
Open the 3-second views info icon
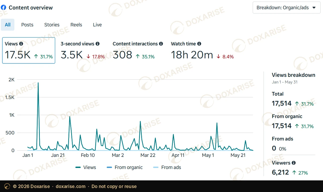(97, 44)
